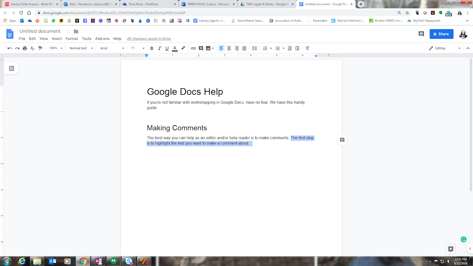Screen dimensions: 473x266
Task: Open the document outline panel icon
Action: (12, 69)
